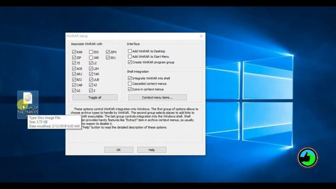Toggle the Z association checkbox
The width and height of the screenshot is (336, 189).
pos(91,90)
